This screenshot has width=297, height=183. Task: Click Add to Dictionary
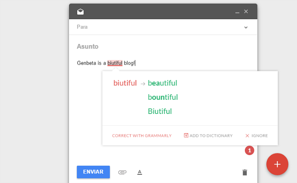[x=208, y=135]
